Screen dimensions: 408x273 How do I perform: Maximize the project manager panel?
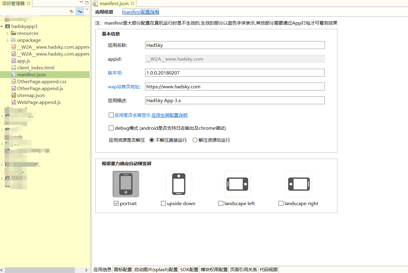87,3
